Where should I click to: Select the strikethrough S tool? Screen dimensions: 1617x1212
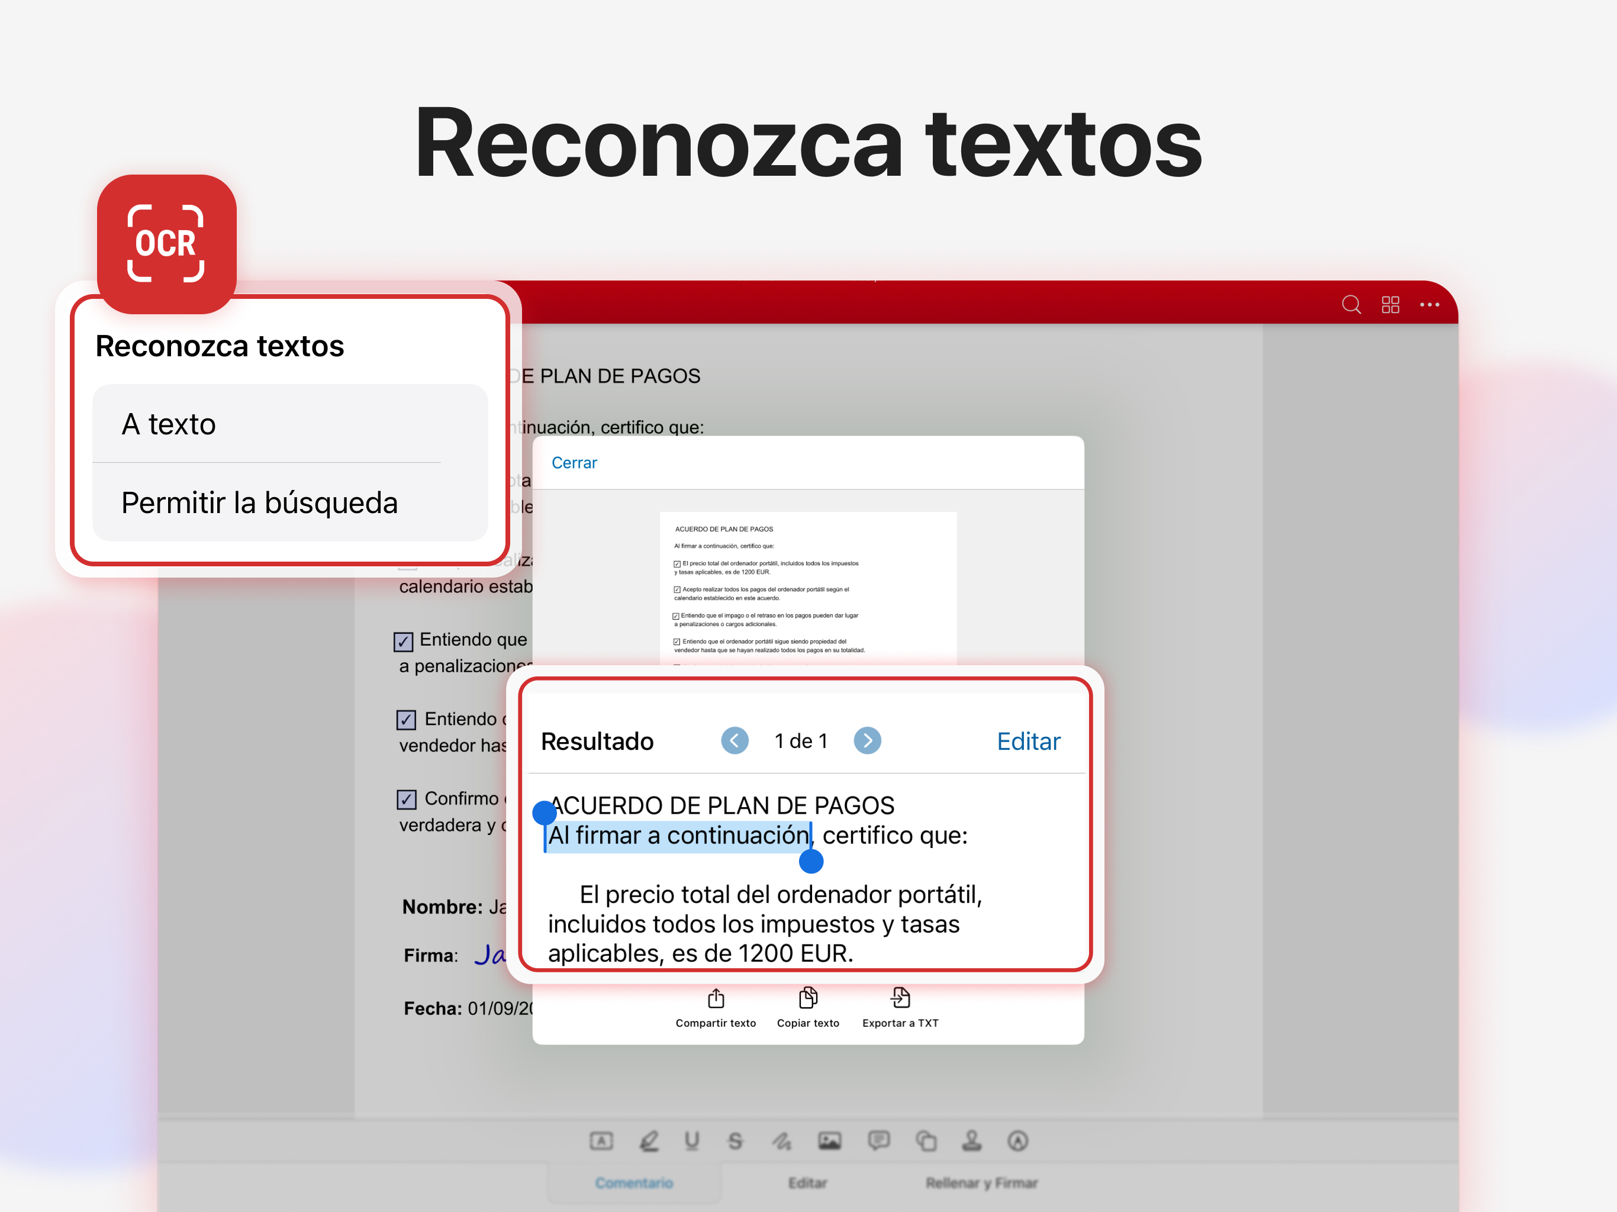(x=735, y=1141)
